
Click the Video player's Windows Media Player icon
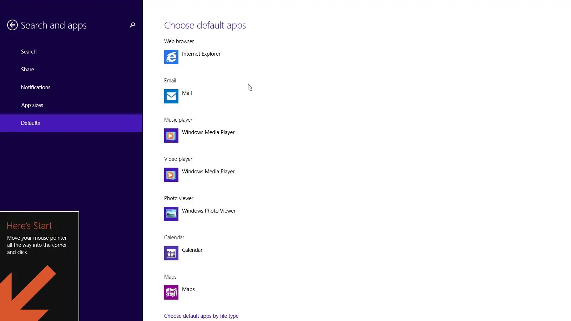171,175
